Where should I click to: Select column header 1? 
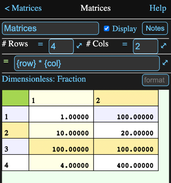click(x=61, y=98)
